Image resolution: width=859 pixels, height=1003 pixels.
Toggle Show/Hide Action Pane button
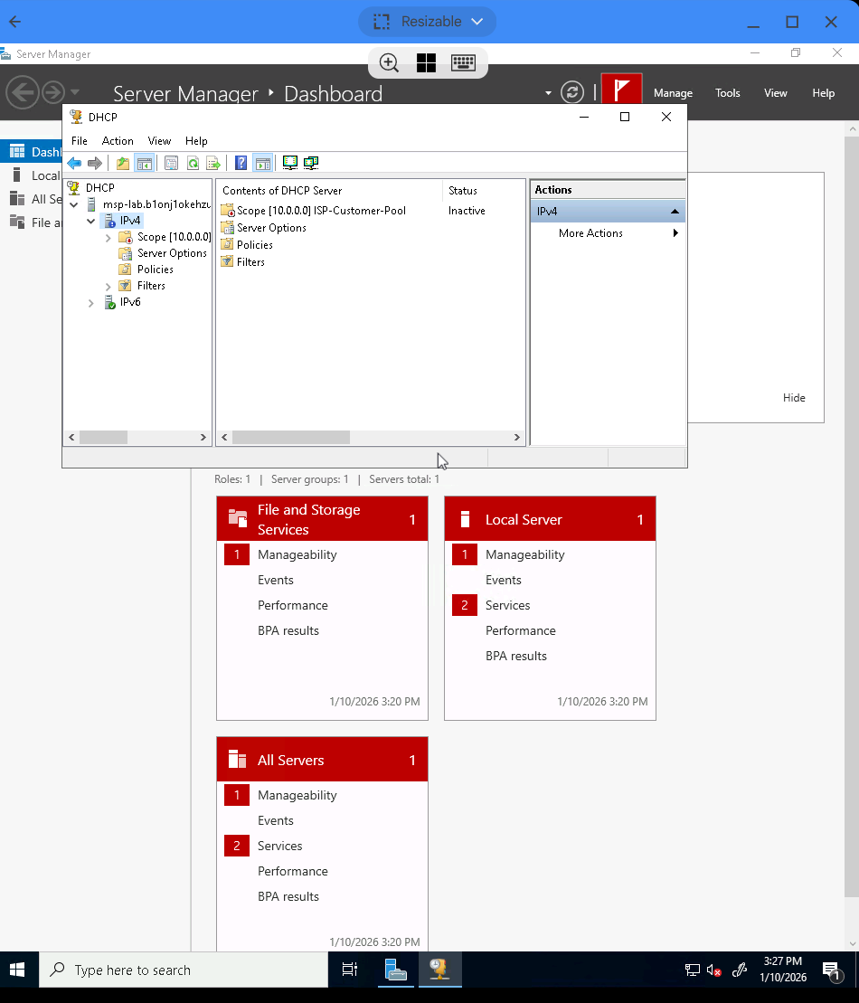point(262,164)
